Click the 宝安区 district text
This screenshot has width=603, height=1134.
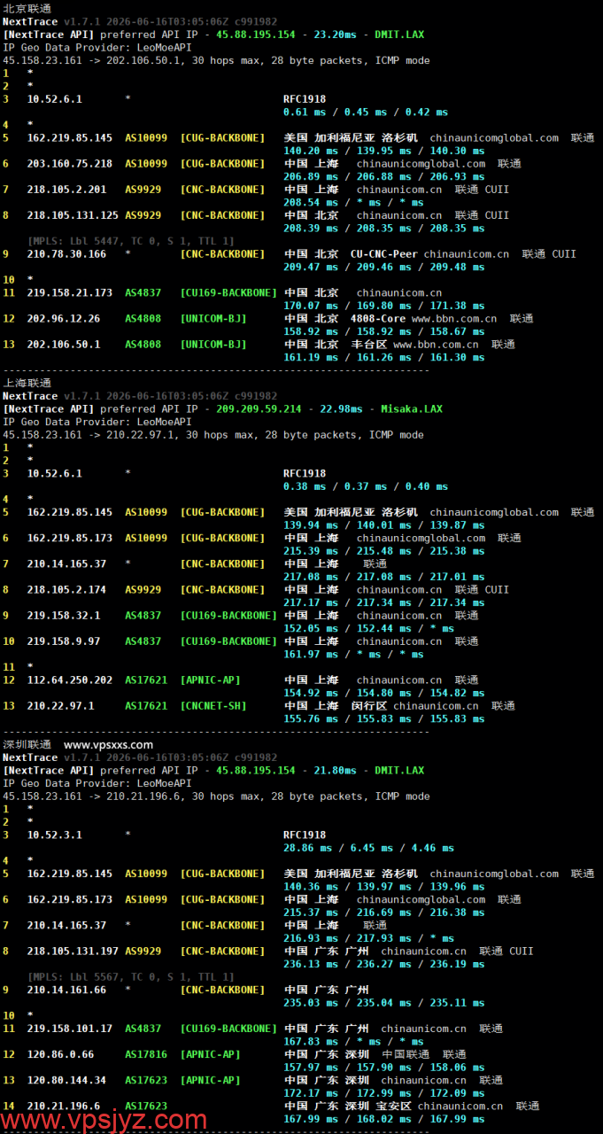[x=394, y=1107]
